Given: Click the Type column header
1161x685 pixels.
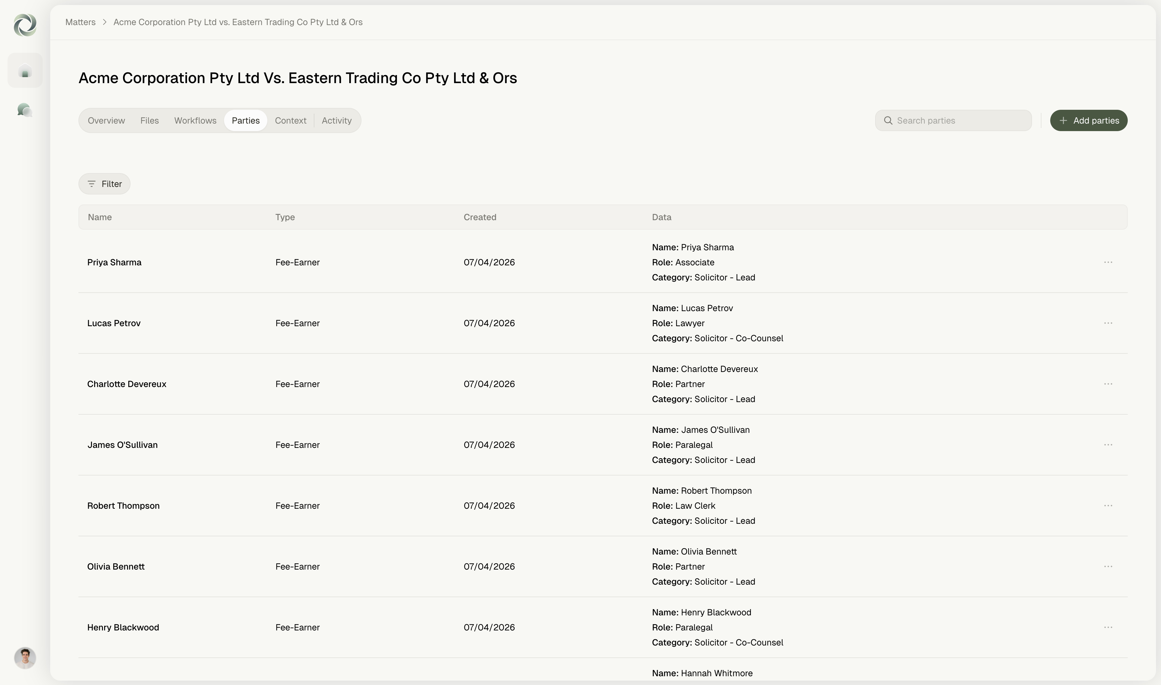Looking at the screenshot, I should pos(285,217).
